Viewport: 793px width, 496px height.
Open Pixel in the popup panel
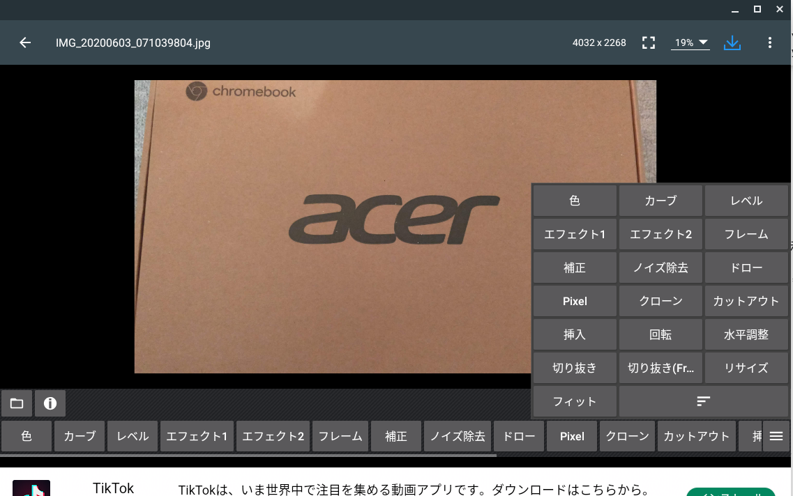(x=575, y=301)
